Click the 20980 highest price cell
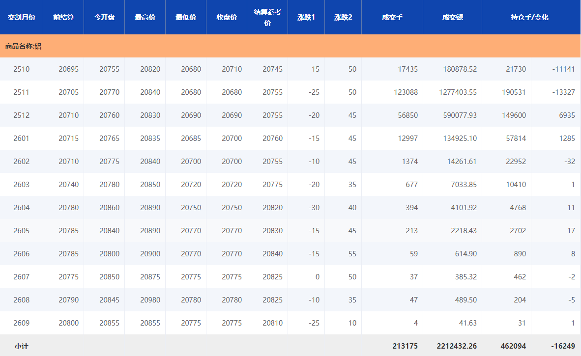Image resolution: width=581 pixels, height=356 pixels. click(150, 300)
